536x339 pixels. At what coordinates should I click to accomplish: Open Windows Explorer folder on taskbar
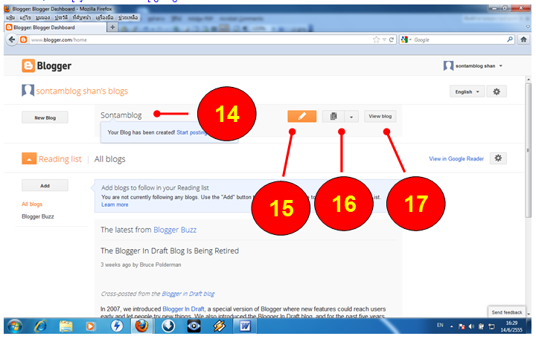(66, 326)
